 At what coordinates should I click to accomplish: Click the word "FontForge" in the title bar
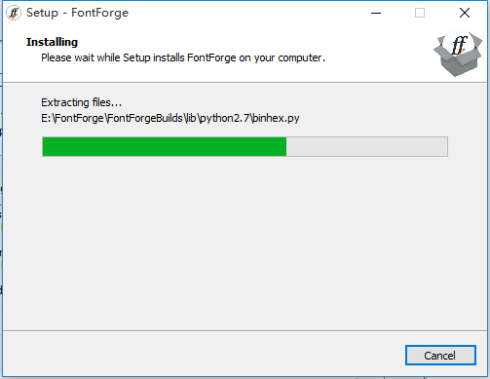[100, 13]
